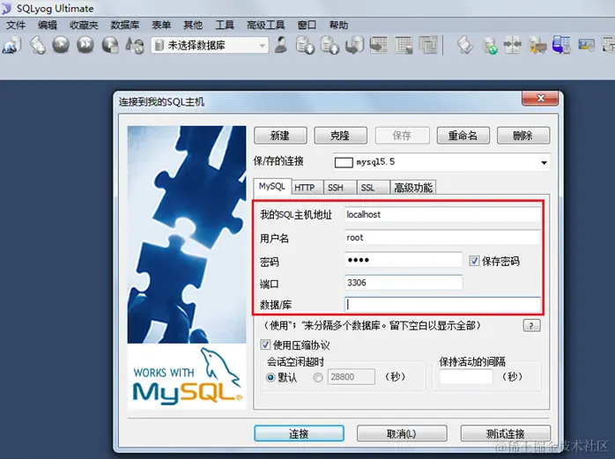This screenshot has height=459, width=615.
Task: Click the new query editor toolbar icon
Action: click(38, 45)
